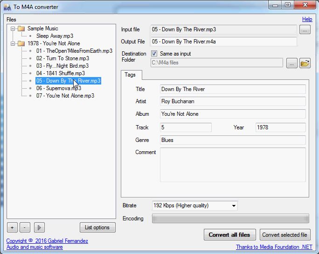The width and height of the screenshot is (319, 254).
Task: Click the Artist field Roy Buchanan
Action: click(233, 101)
